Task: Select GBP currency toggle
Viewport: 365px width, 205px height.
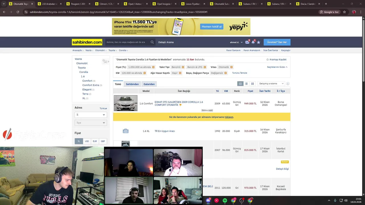Action: click(x=103, y=141)
